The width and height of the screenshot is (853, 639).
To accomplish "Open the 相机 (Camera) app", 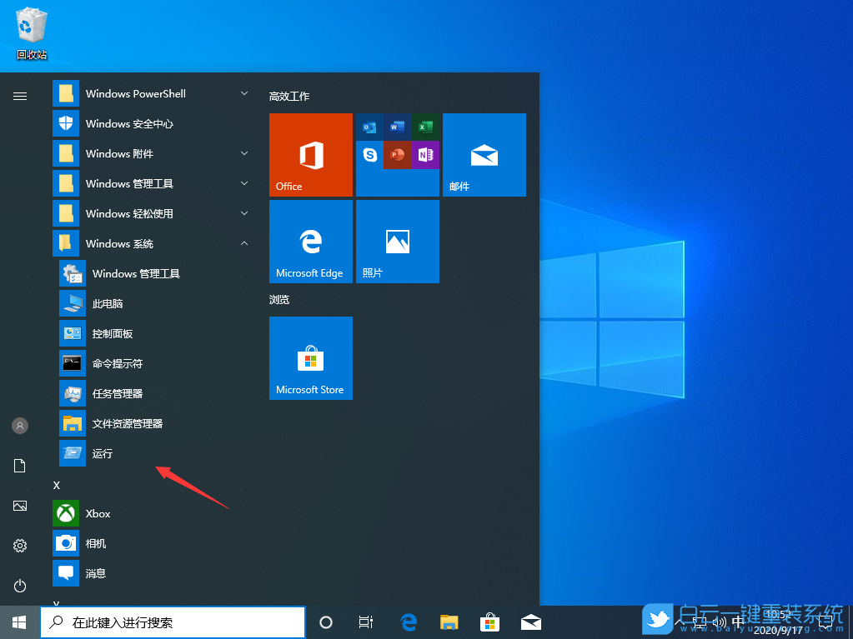I will (x=96, y=542).
